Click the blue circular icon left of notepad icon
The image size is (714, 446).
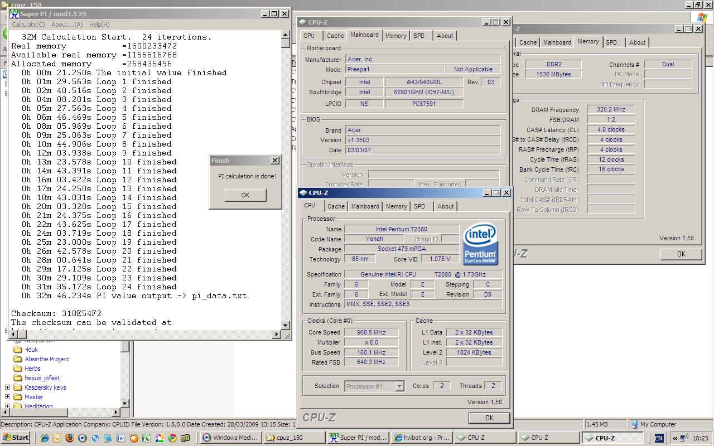click(95, 438)
